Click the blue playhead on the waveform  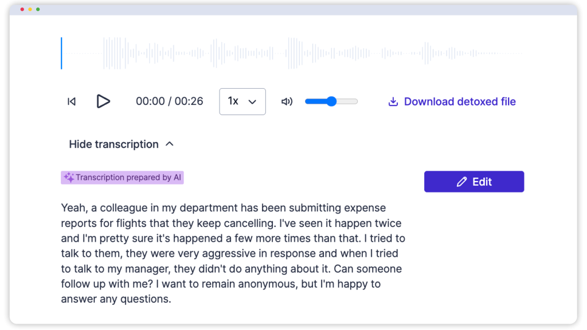(61, 53)
